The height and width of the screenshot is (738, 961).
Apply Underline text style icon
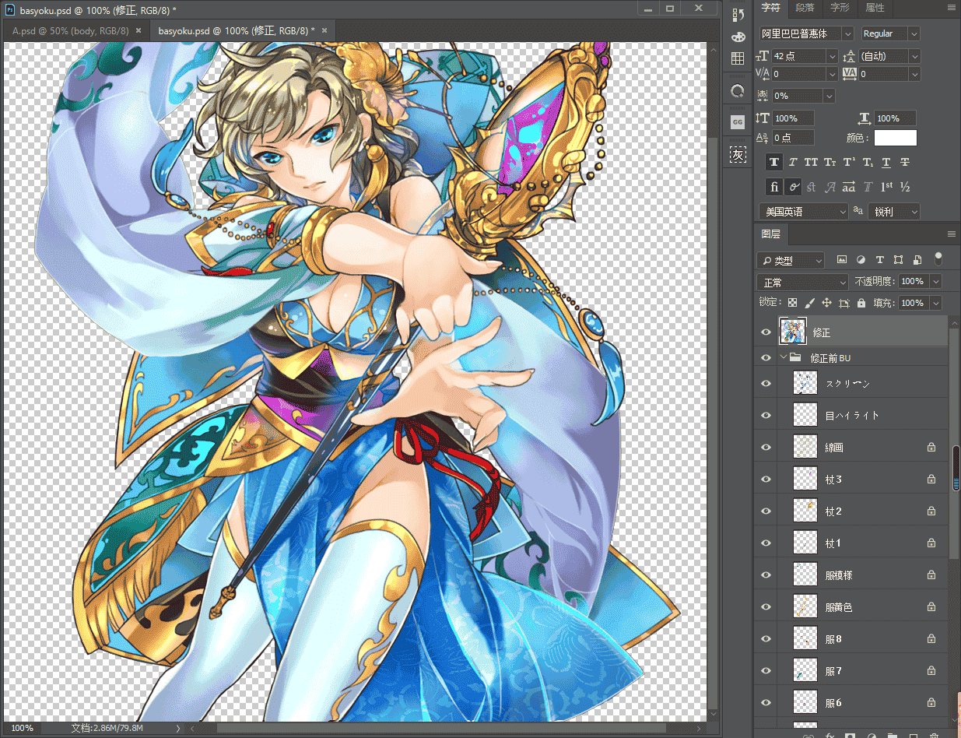click(886, 162)
